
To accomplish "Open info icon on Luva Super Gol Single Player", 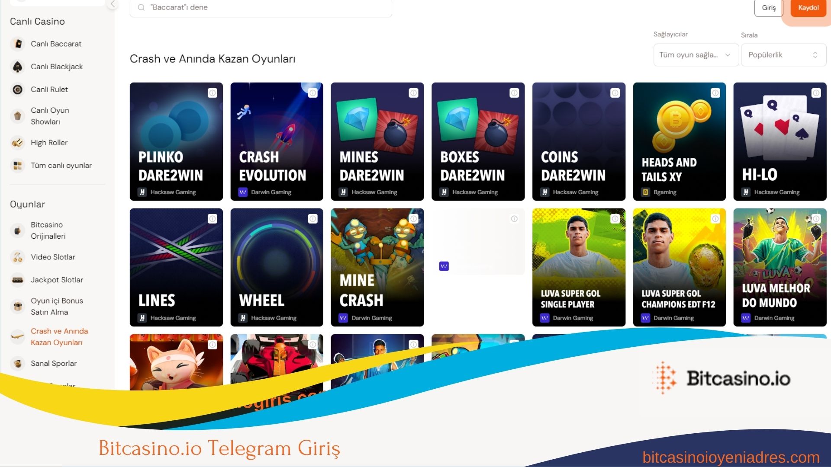I will point(615,219).
